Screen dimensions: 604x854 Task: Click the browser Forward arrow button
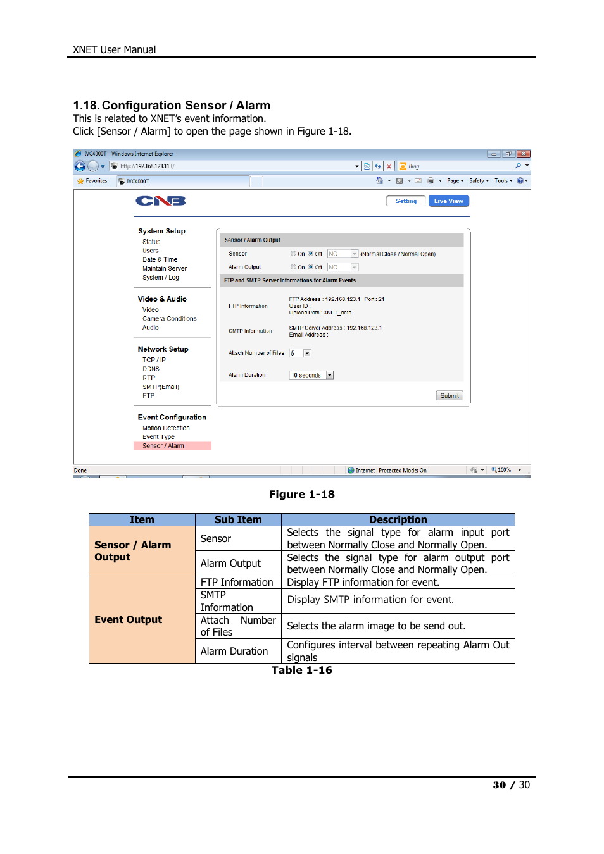point(93,166)
